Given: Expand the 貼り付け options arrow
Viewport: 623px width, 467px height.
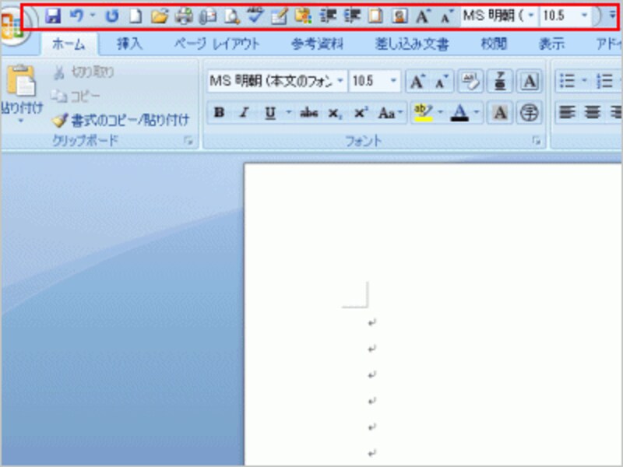Looking at the screenshot, I should [x=21, y=121].
